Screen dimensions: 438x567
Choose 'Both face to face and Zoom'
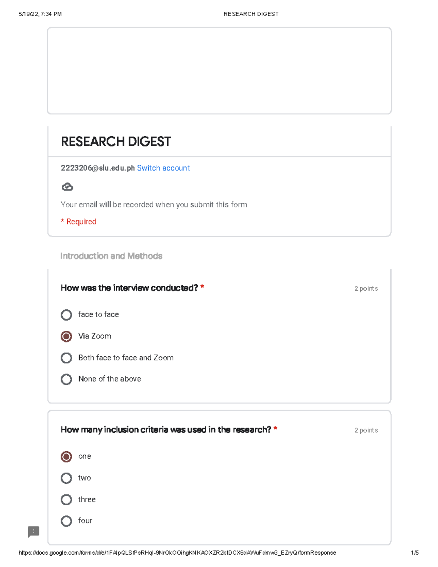click(x=66, y=358)
